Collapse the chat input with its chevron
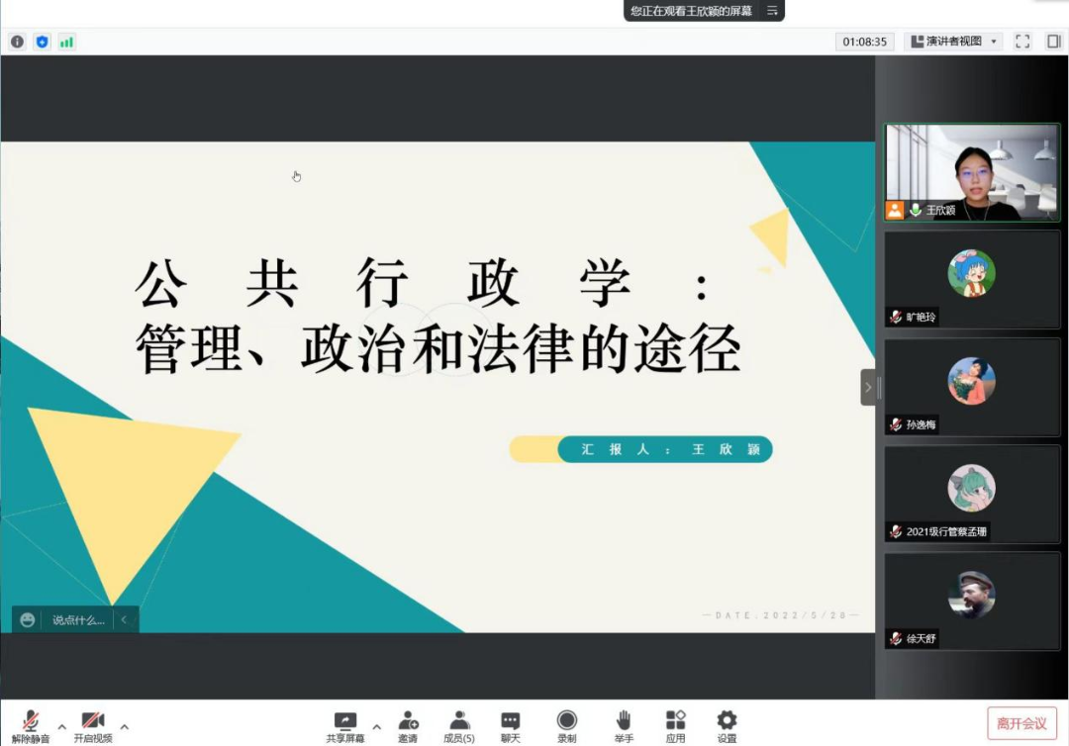This screenshot has height=746, width=1069. (x=126, y=618)
